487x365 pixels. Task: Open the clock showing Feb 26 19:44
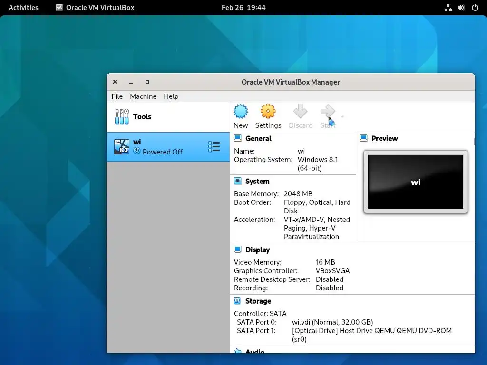tap(243, 8)
